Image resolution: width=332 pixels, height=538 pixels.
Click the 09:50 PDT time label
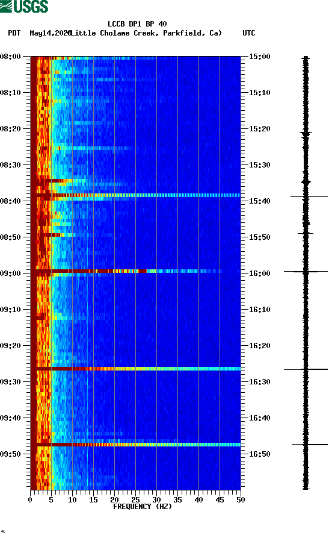pyautogui.click(x=11, y=454)
